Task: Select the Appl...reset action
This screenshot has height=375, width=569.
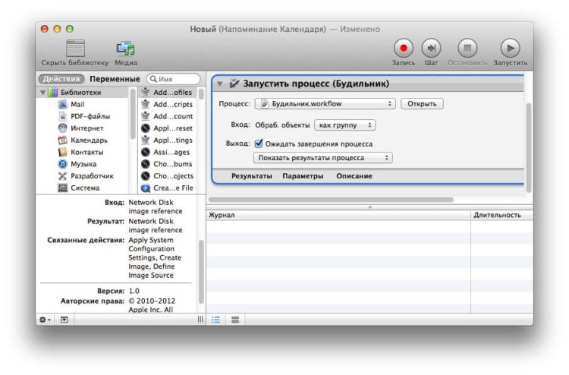Action: [168, 128]
